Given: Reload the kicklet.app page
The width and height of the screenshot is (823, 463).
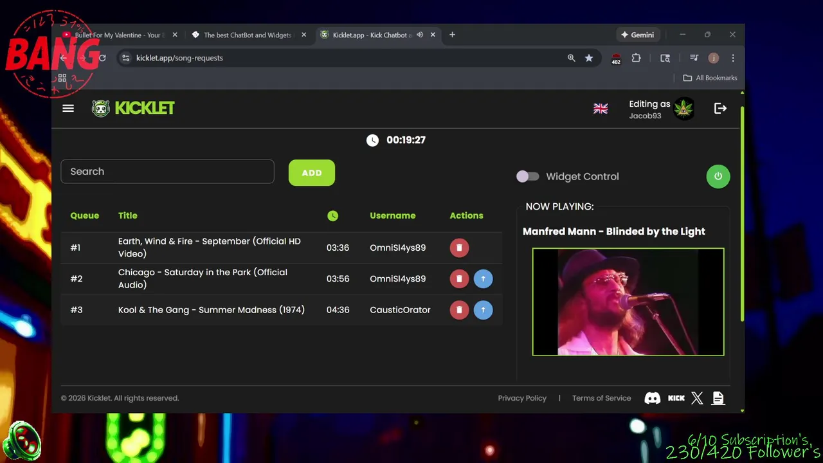Looking at the screenshot, I should pos(102,58).
